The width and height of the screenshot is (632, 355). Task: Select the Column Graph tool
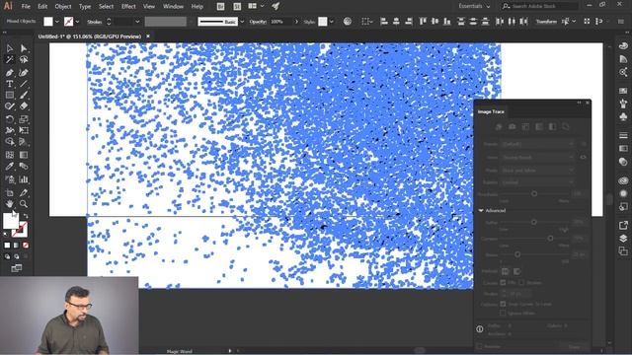(x=24, y=179)
